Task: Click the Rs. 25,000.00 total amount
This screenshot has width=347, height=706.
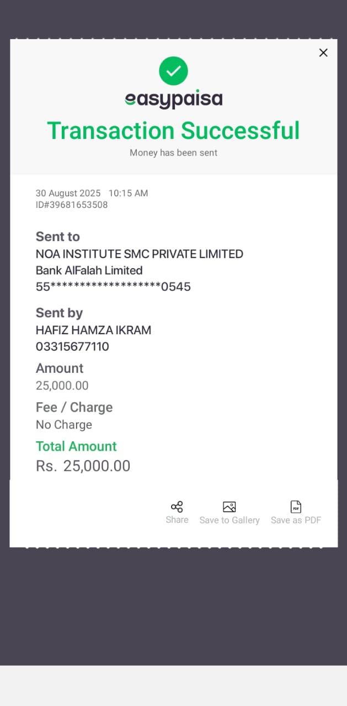Action: pyautogui.click(x=83, y=466)
